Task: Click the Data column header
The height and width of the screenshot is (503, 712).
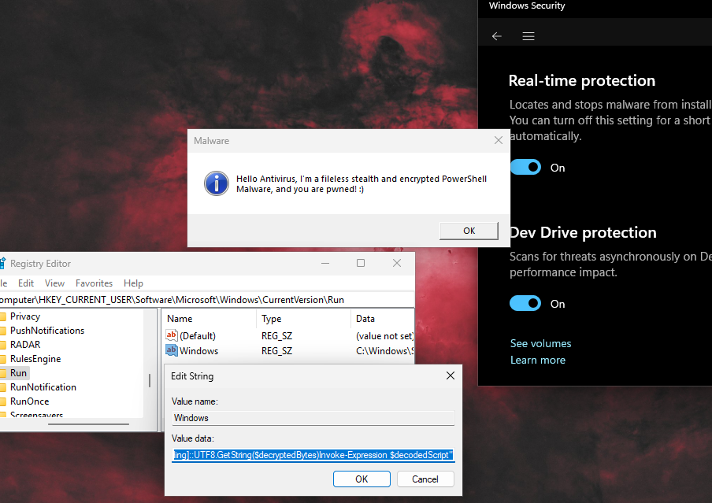Action: pyautogui.click(x=382, y=319)
